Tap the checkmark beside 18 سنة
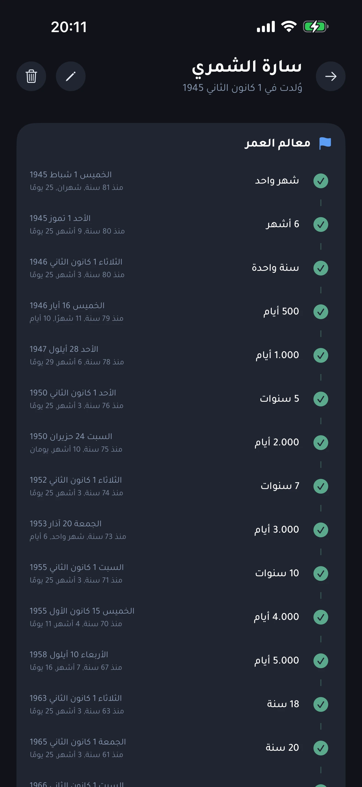 tap(321, 704)
